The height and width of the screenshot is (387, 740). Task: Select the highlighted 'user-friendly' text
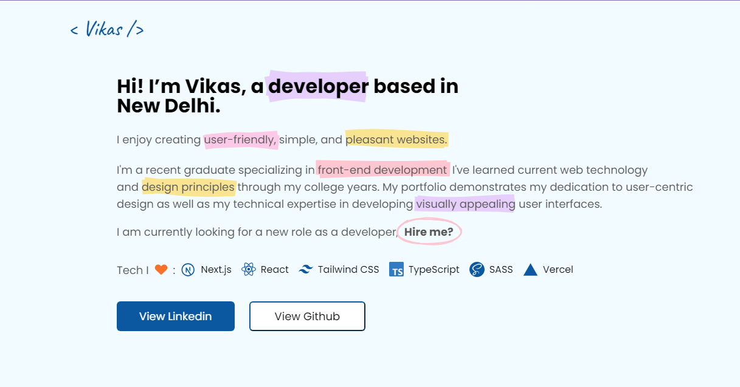coord(240,139)
